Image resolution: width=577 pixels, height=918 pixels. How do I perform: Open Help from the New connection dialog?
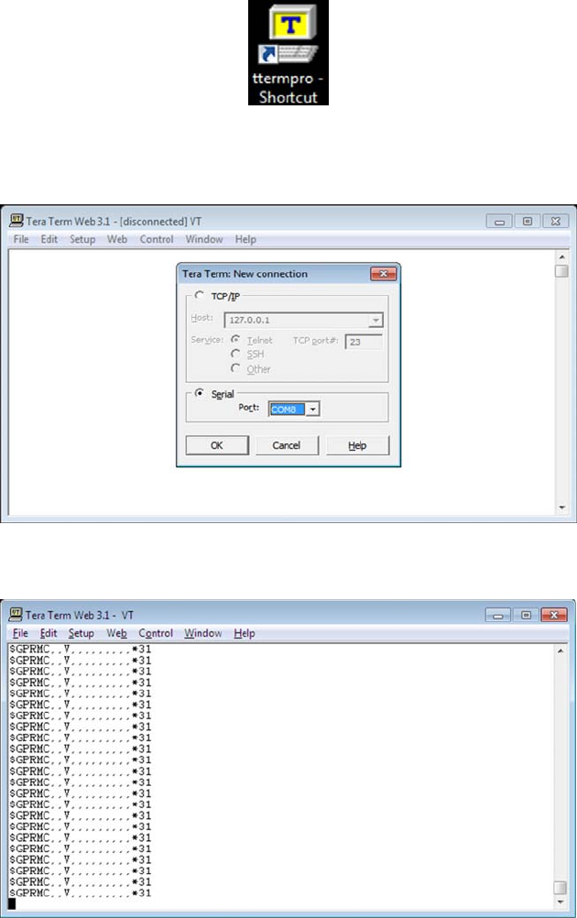point(357,445)
